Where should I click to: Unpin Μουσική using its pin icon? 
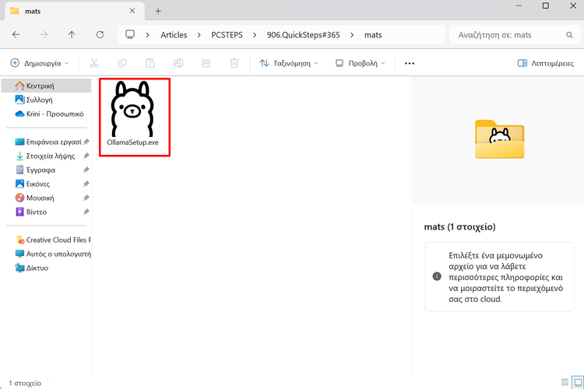coord(86,198)
